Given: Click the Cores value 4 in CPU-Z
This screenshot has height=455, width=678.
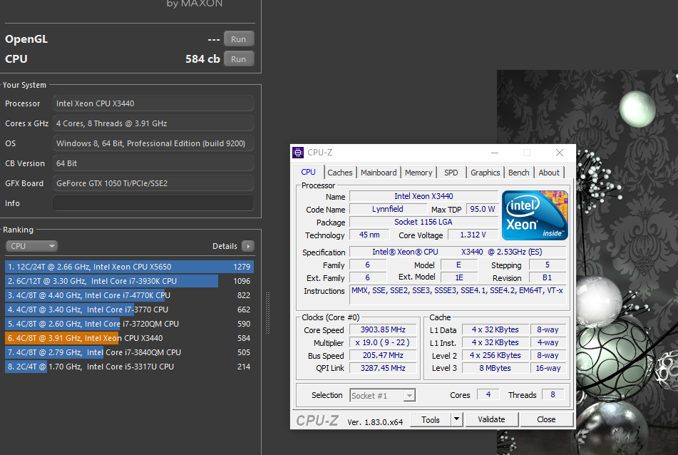Looking at the screenshot, I should tap(488, 395).
